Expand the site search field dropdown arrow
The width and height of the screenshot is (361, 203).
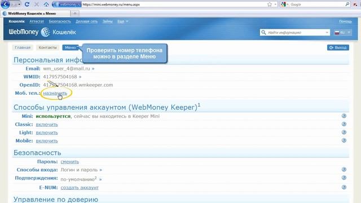[327, 33]
